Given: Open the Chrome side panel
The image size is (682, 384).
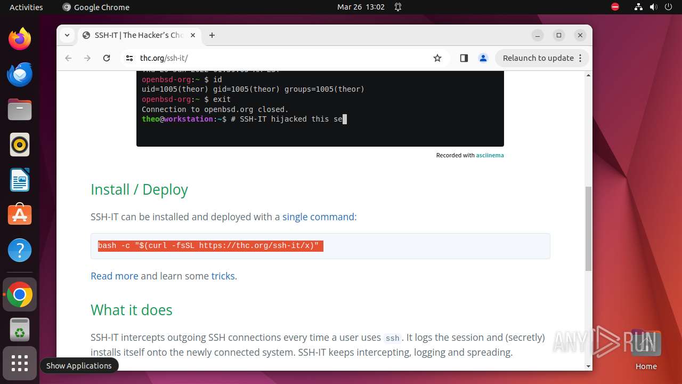Looking at the screenshot, I should pos(464,58).
